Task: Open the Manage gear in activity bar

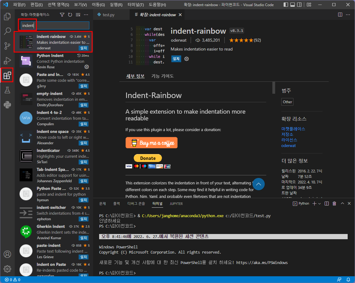Action: click(7, 269)
